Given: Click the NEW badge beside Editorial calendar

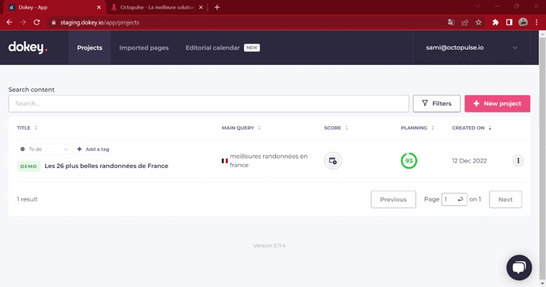Looking at the screenshot, I should (x=252, y=48).
